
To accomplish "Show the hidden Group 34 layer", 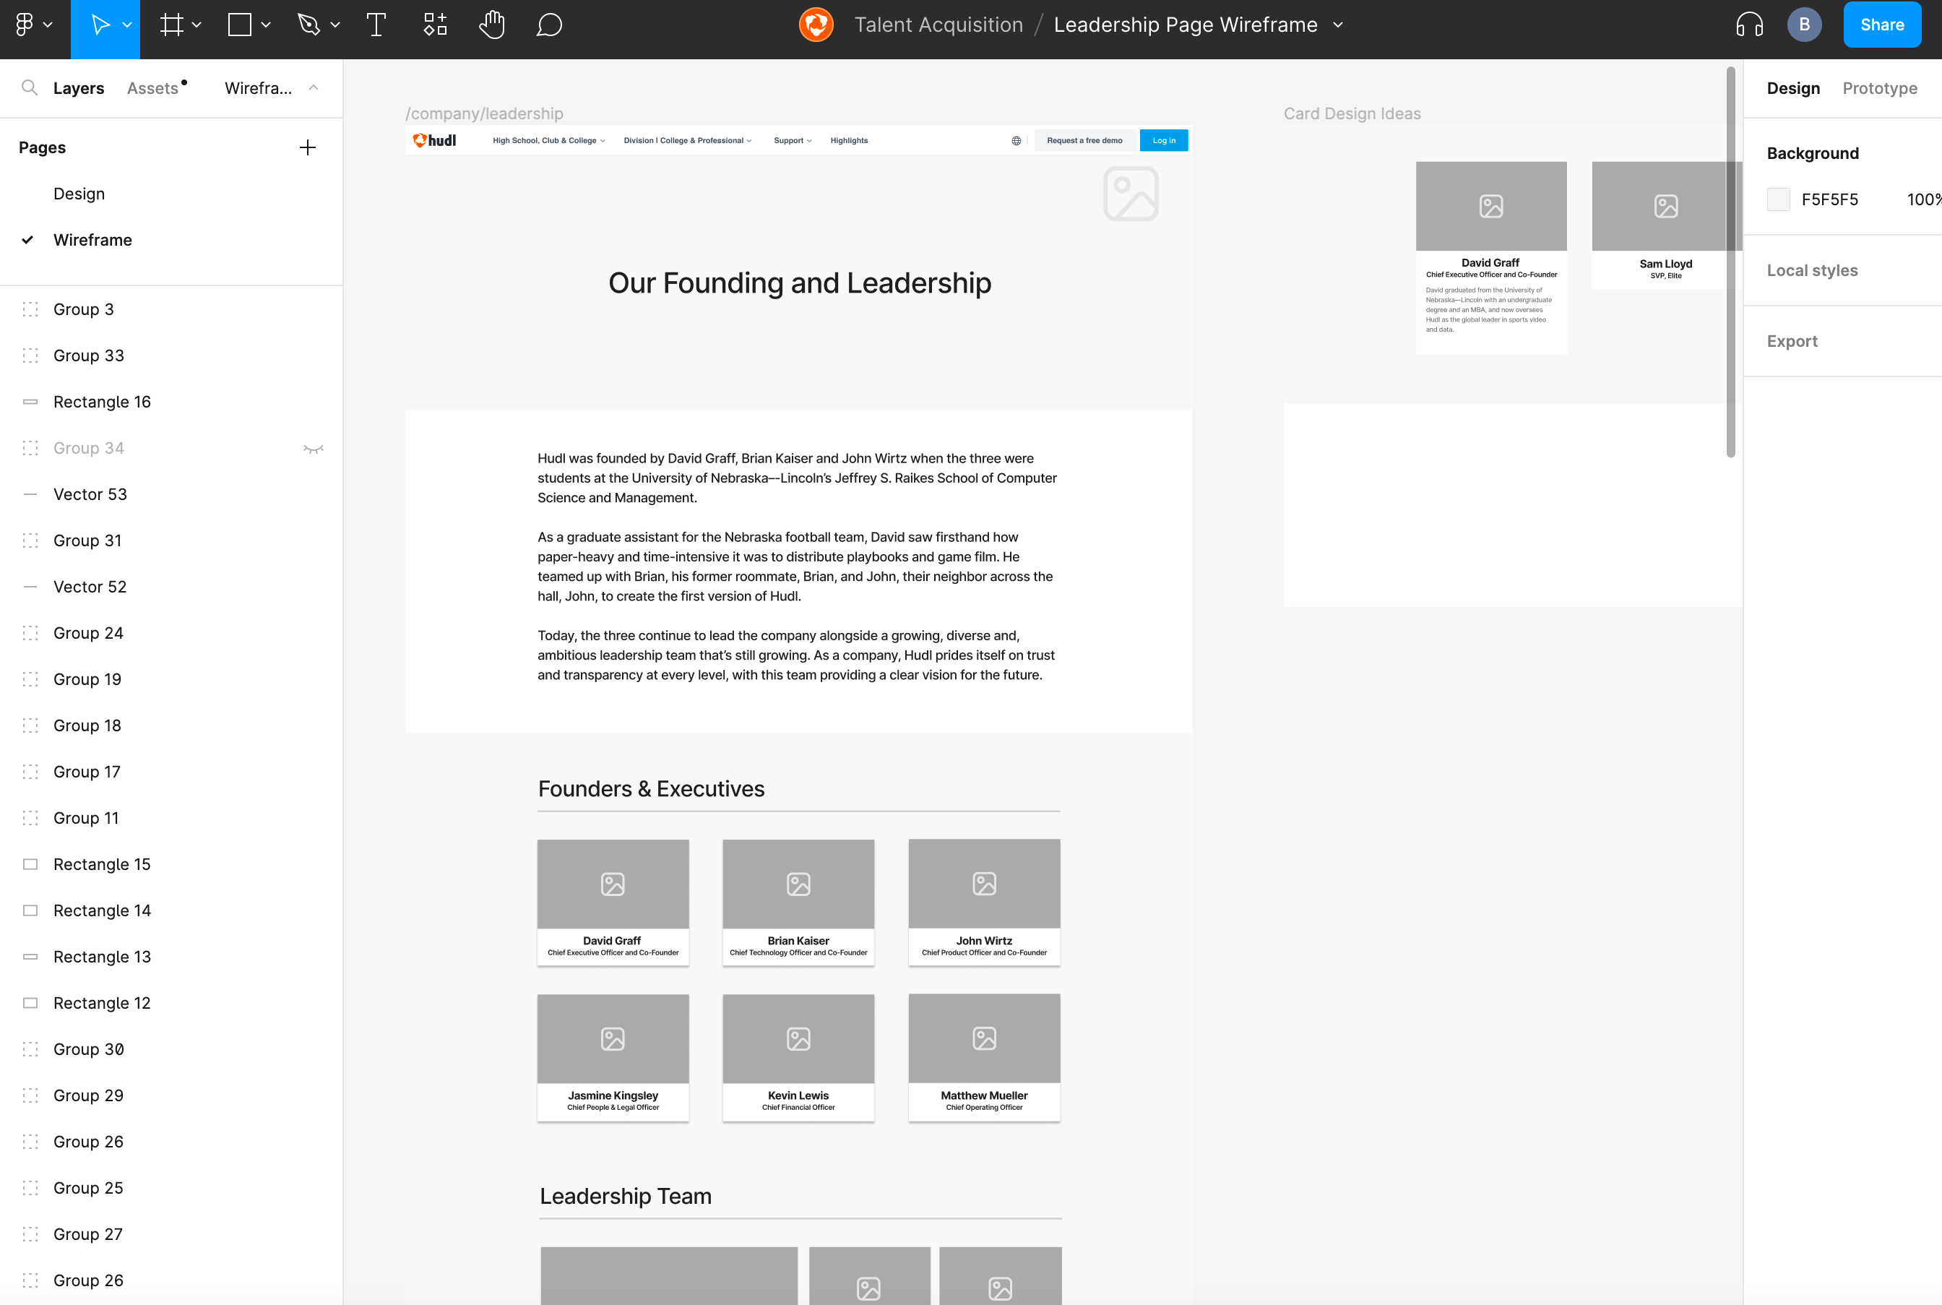I will click(313, 449).
